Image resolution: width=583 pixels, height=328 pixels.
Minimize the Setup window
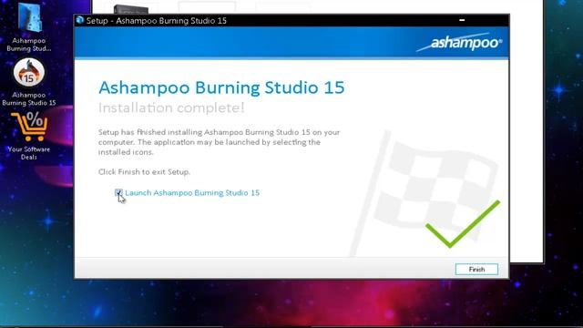[462, 20]
